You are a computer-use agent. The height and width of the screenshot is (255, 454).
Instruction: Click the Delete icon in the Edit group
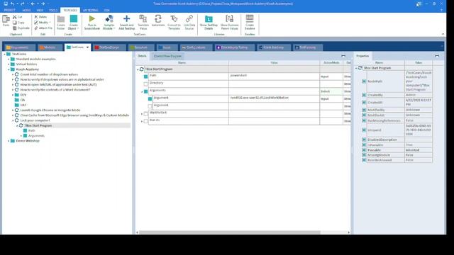point(36,17)
